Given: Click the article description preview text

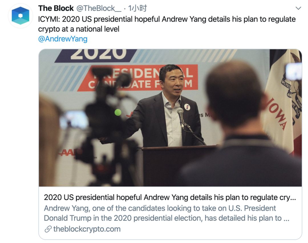Looking at the screenshot, I should pos(167,213).
